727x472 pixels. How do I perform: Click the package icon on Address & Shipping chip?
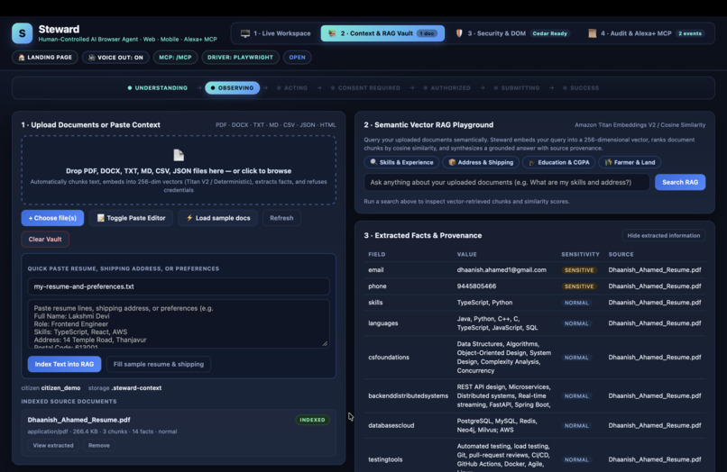452,162
